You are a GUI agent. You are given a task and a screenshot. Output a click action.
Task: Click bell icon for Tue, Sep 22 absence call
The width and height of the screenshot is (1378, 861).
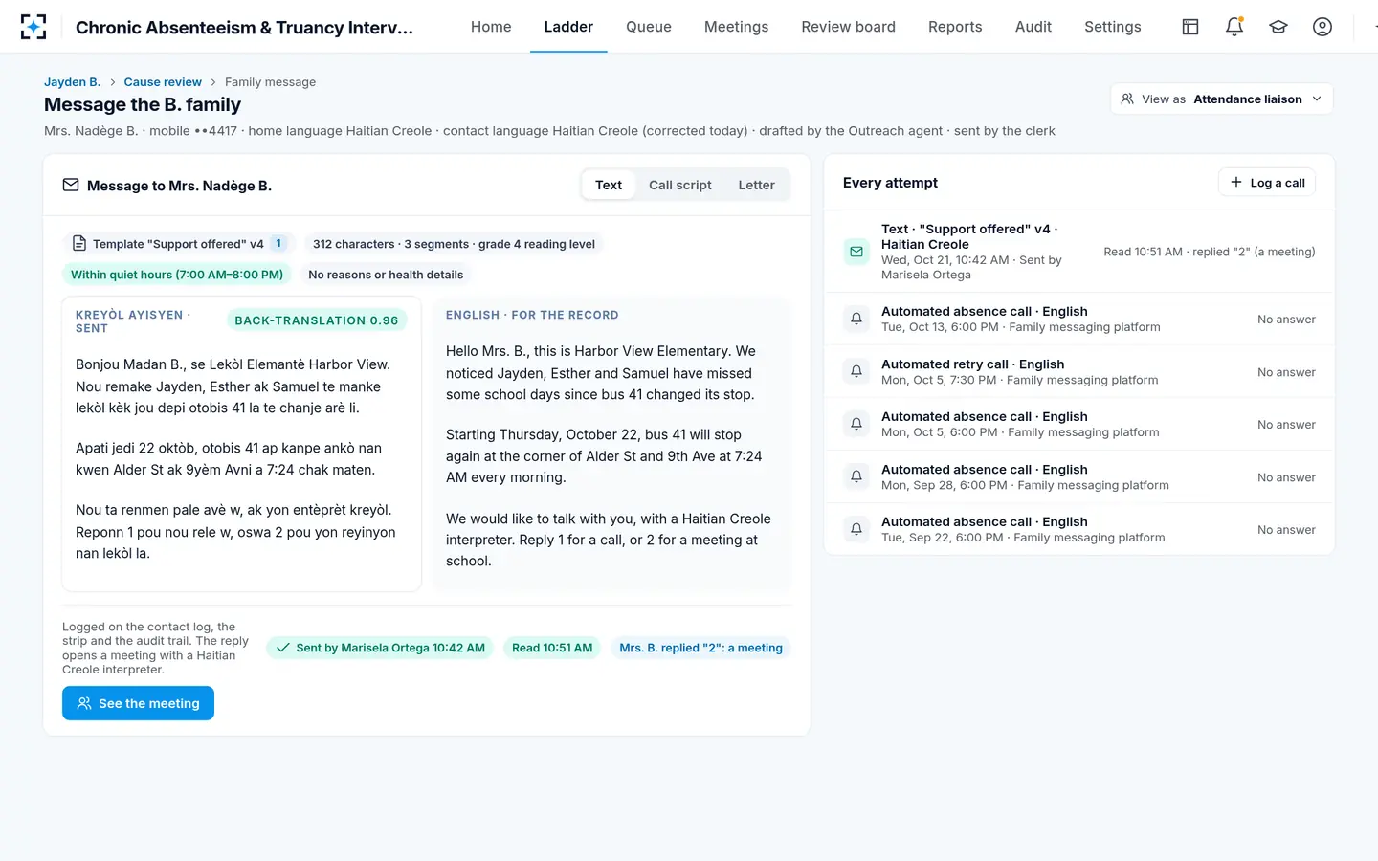click(856, 529)
